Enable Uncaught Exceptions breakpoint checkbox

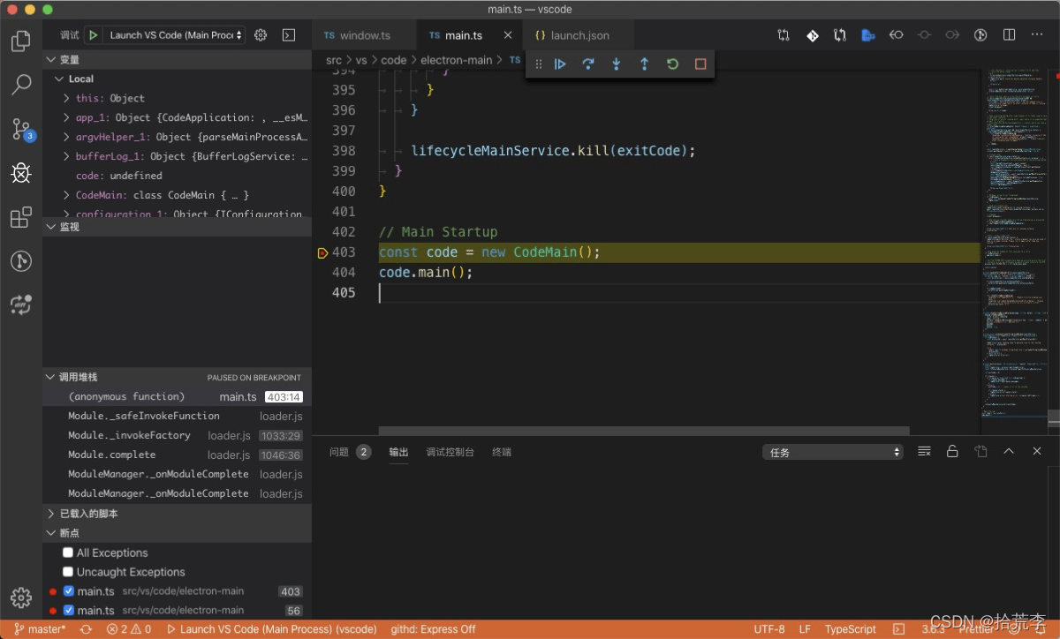coord(68,572)
